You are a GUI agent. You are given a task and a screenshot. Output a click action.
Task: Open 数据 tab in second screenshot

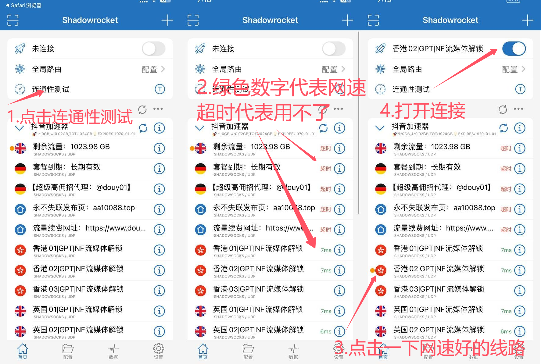pos(293,352)
